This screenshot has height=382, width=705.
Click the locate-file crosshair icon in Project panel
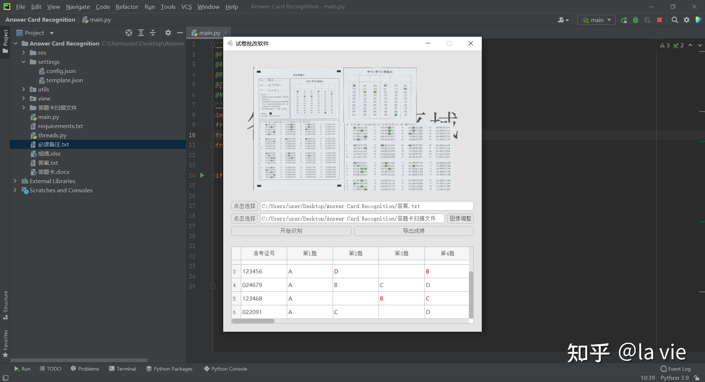pos(129,33)
